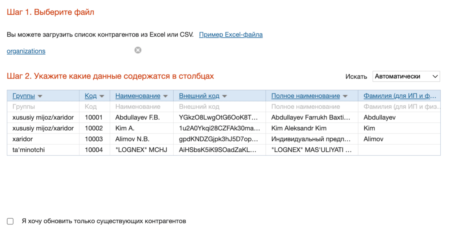Remove the uploaded organizations file
The width and height of the screenshot is (454, 237).
[x=138, y=50]
